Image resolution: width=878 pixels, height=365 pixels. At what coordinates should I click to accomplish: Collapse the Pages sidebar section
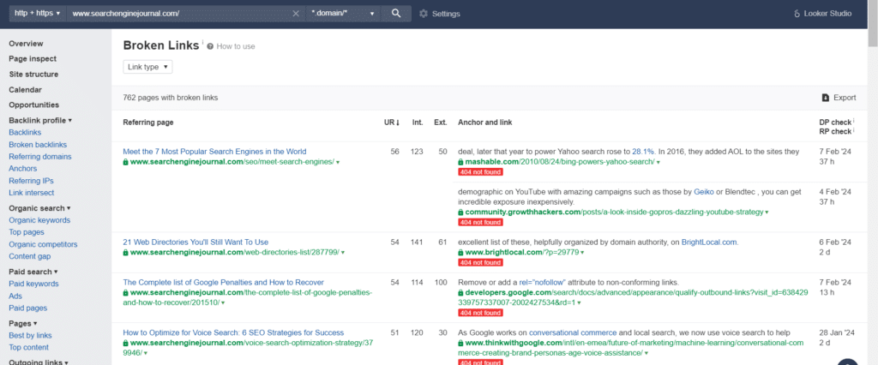(23, 324)
